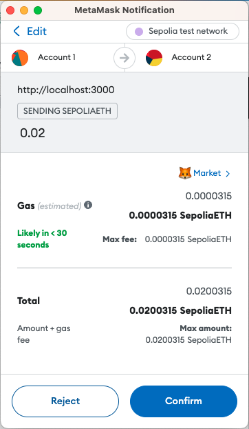Click the Account 2 avatar icon
Image resolution: width=249 pixels, height=429 pixels.
point(154,58)
